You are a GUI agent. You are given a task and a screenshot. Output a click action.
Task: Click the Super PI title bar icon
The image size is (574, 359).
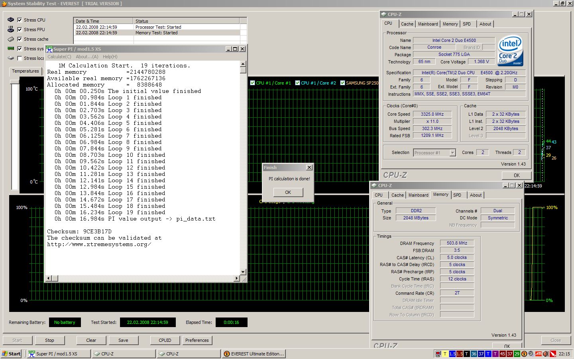click(x=49, y=49)
